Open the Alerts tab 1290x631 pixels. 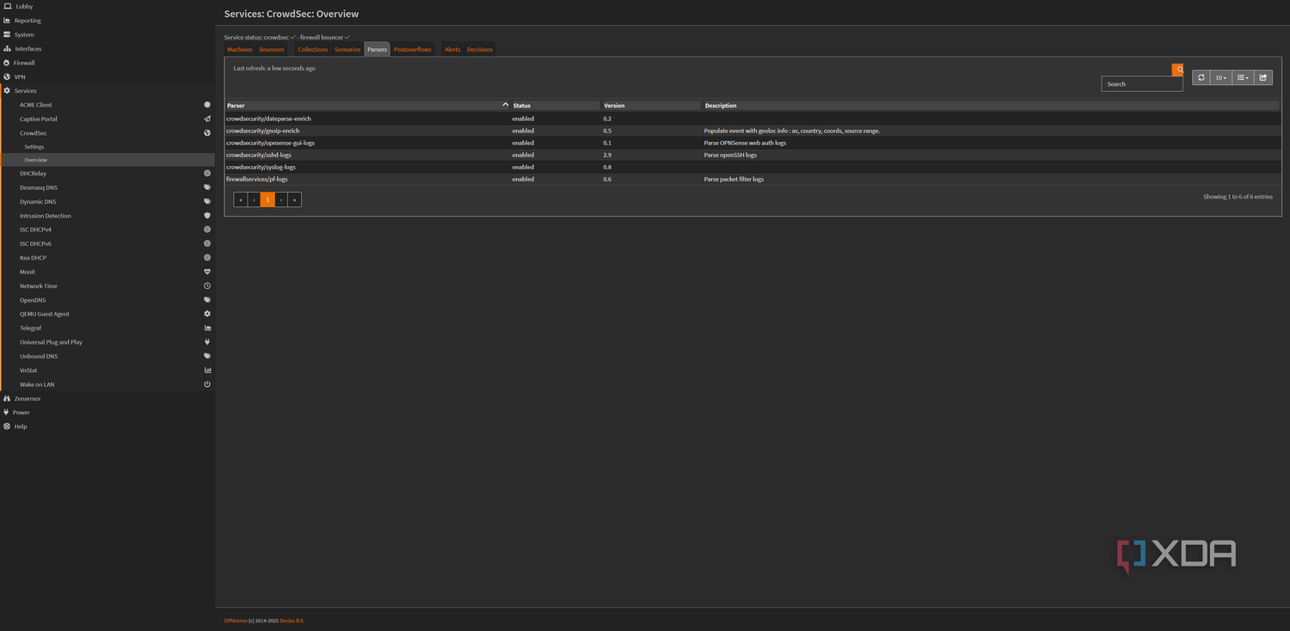click(x=452, y=50)
